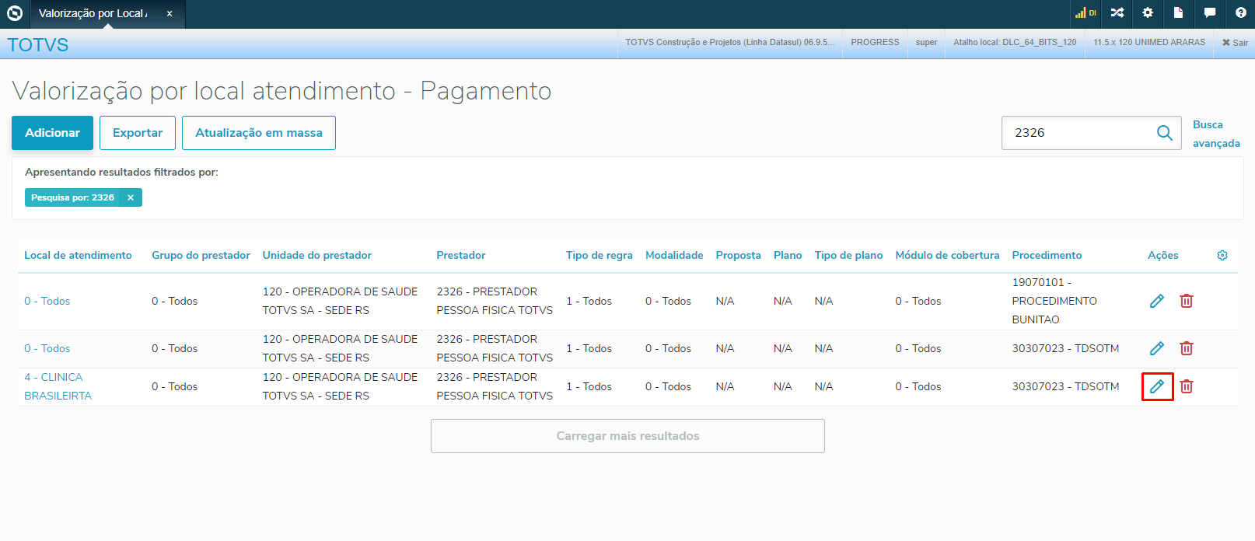The height and width of the screenshot is (541, 1255).
Task: Open settings gear in top bar
Action: click(x=1148, y=12)
